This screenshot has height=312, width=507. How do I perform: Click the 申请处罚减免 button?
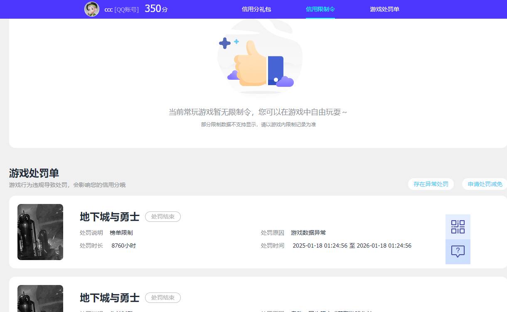pos(485,184)
